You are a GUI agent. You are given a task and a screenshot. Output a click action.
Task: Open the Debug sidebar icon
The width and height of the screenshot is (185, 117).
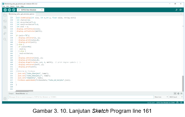(5, 33)
